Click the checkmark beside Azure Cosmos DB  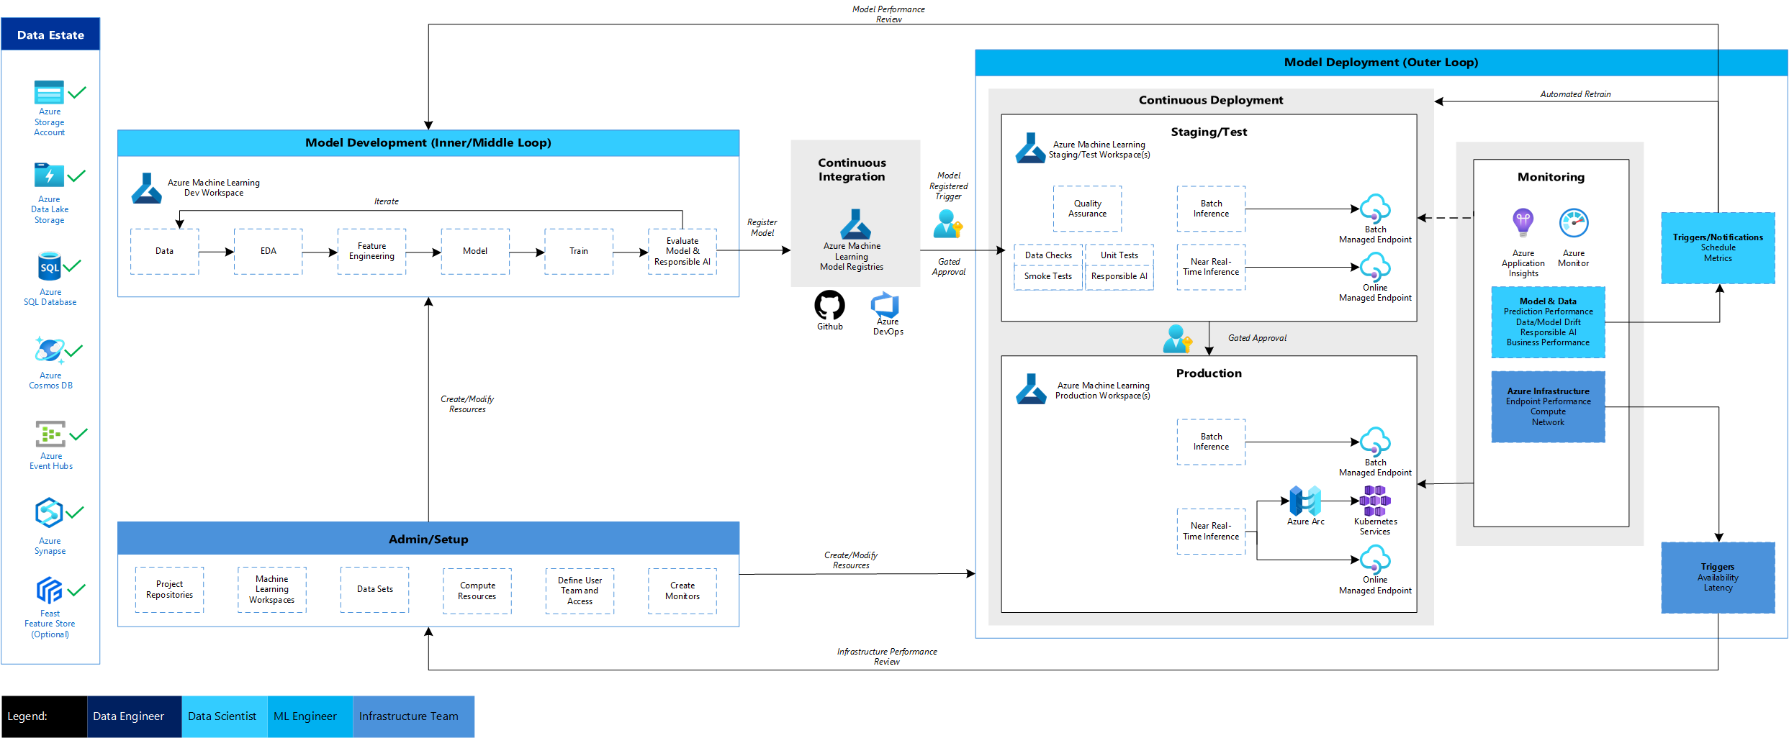(x=73, y=351)
